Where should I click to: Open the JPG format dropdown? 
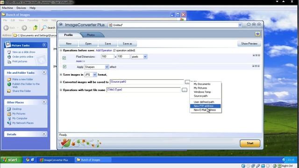click(95, 75)
